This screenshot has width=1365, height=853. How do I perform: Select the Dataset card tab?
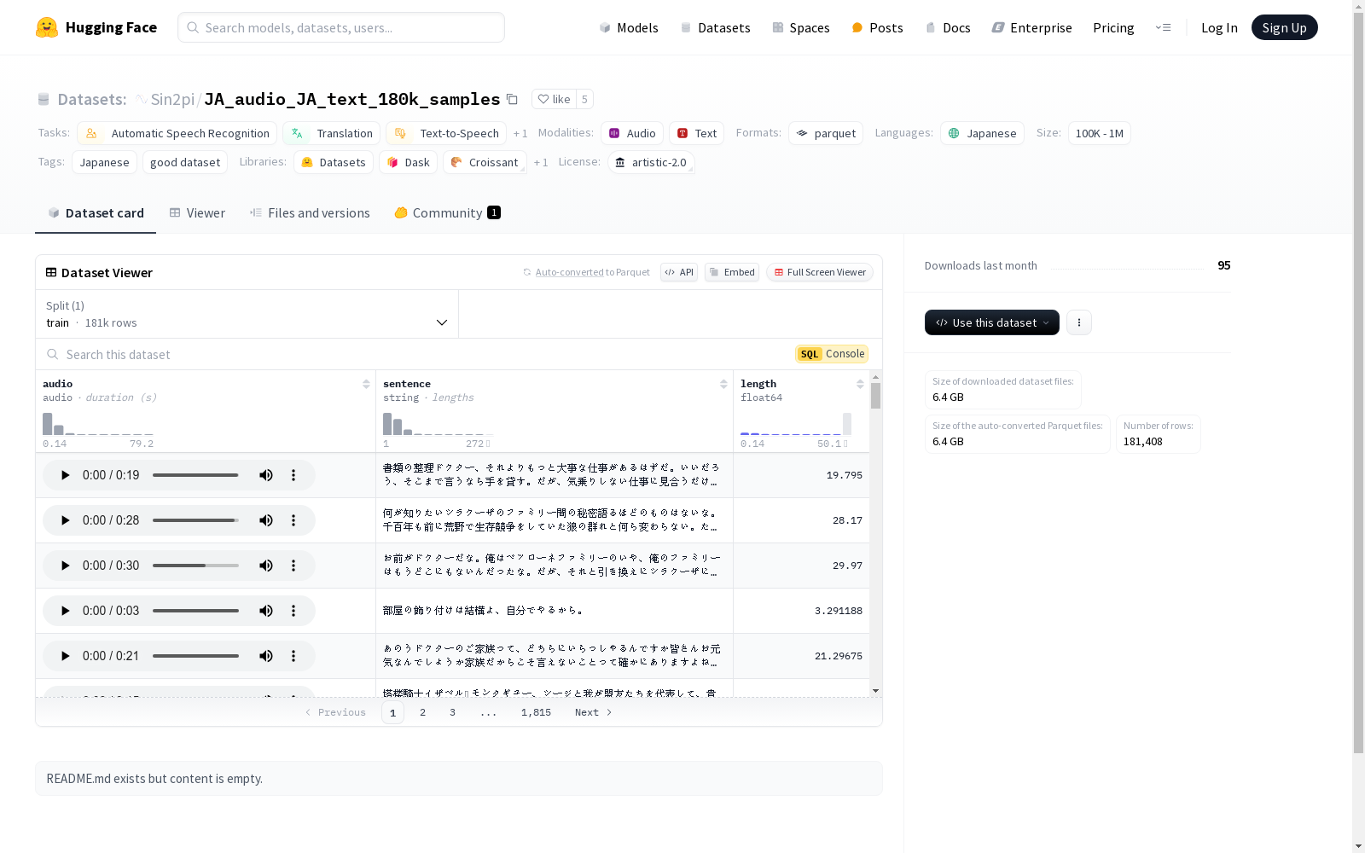tap(96, 213)
